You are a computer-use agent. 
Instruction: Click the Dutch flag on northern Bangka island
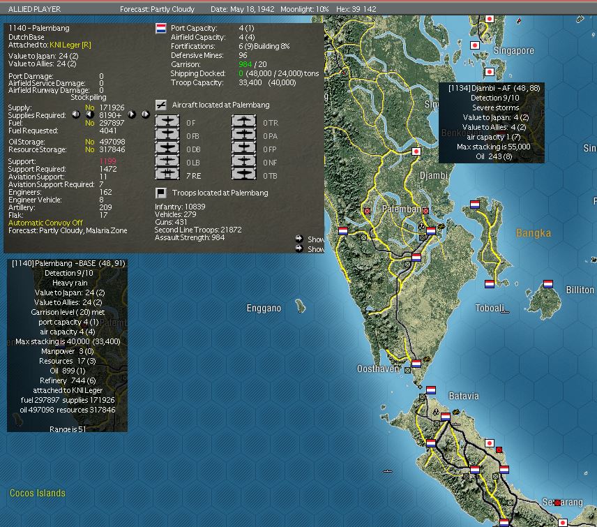point(475,205)
